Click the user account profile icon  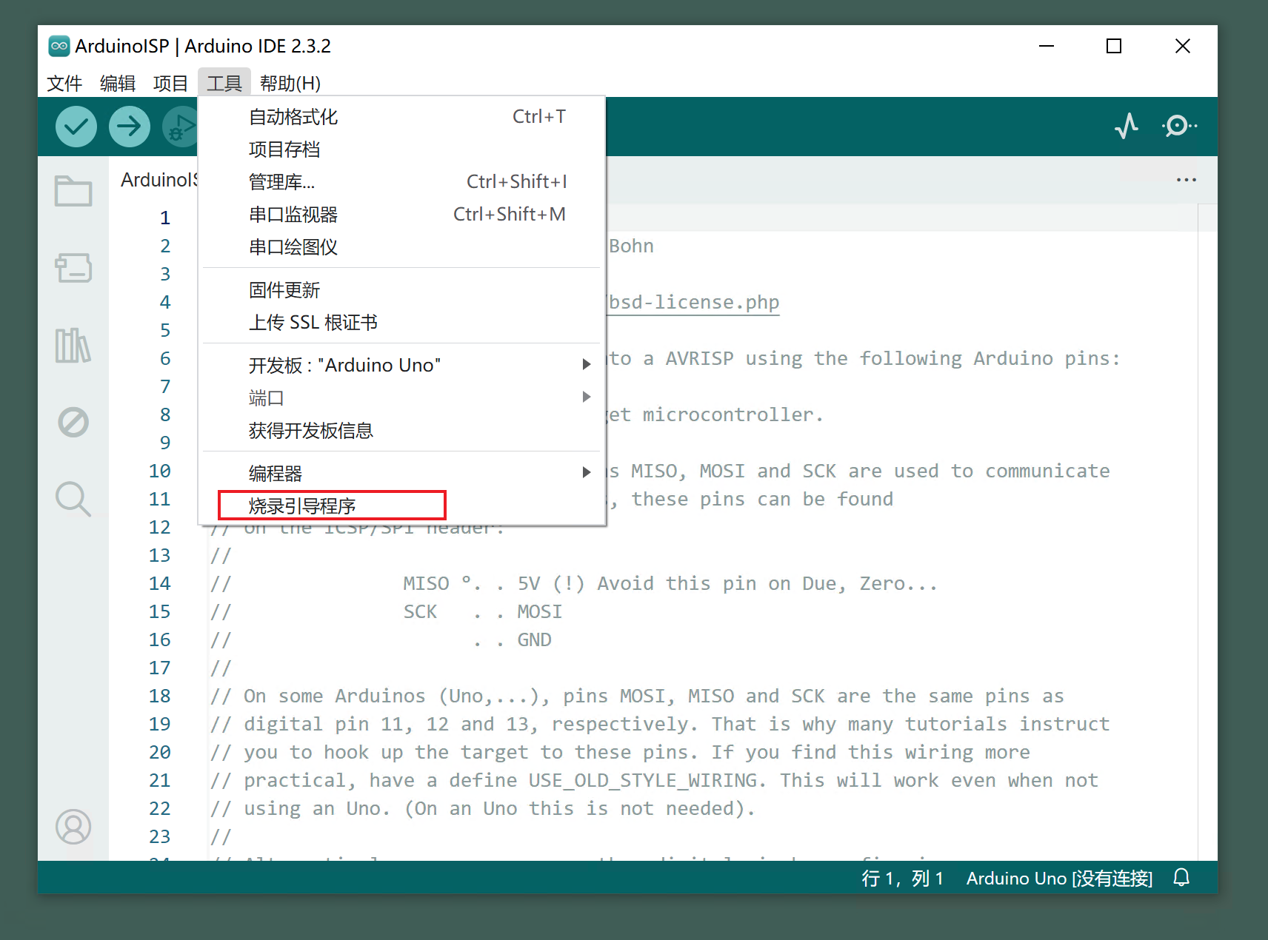(73, 827)
